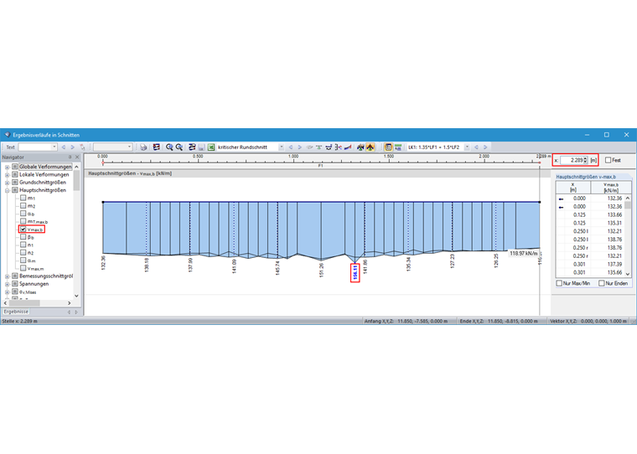Pin the Navigator panel
Image resolution: width=637 pixels, height=454 pixels.
[x=70, y=157]
